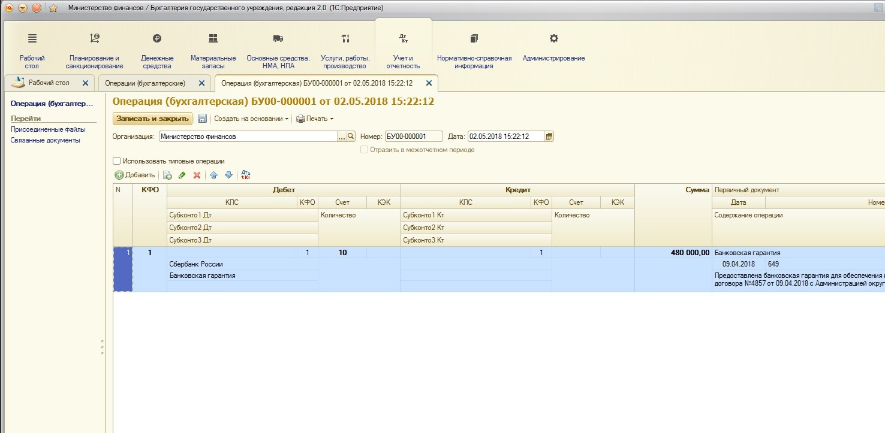
Task: Click the favorites star icon in title bar
Action: tap(53, 8)
